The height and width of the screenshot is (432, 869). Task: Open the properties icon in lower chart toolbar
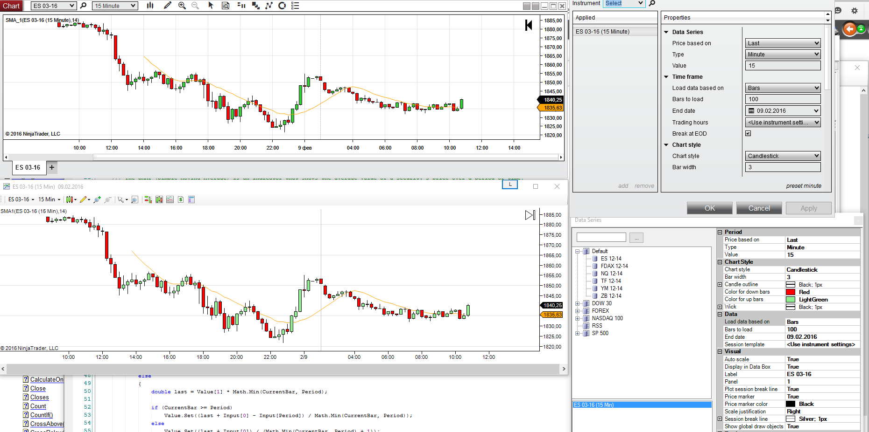pos(191,199)
